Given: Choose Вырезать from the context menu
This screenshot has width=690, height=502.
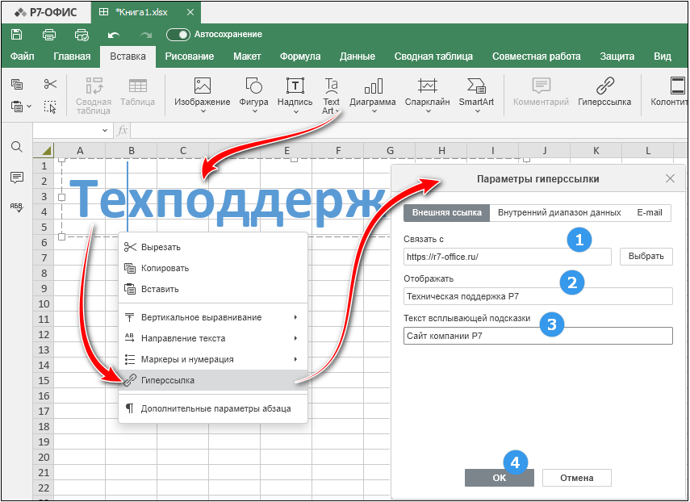Looking at the screenshot, I should (213, 247).
